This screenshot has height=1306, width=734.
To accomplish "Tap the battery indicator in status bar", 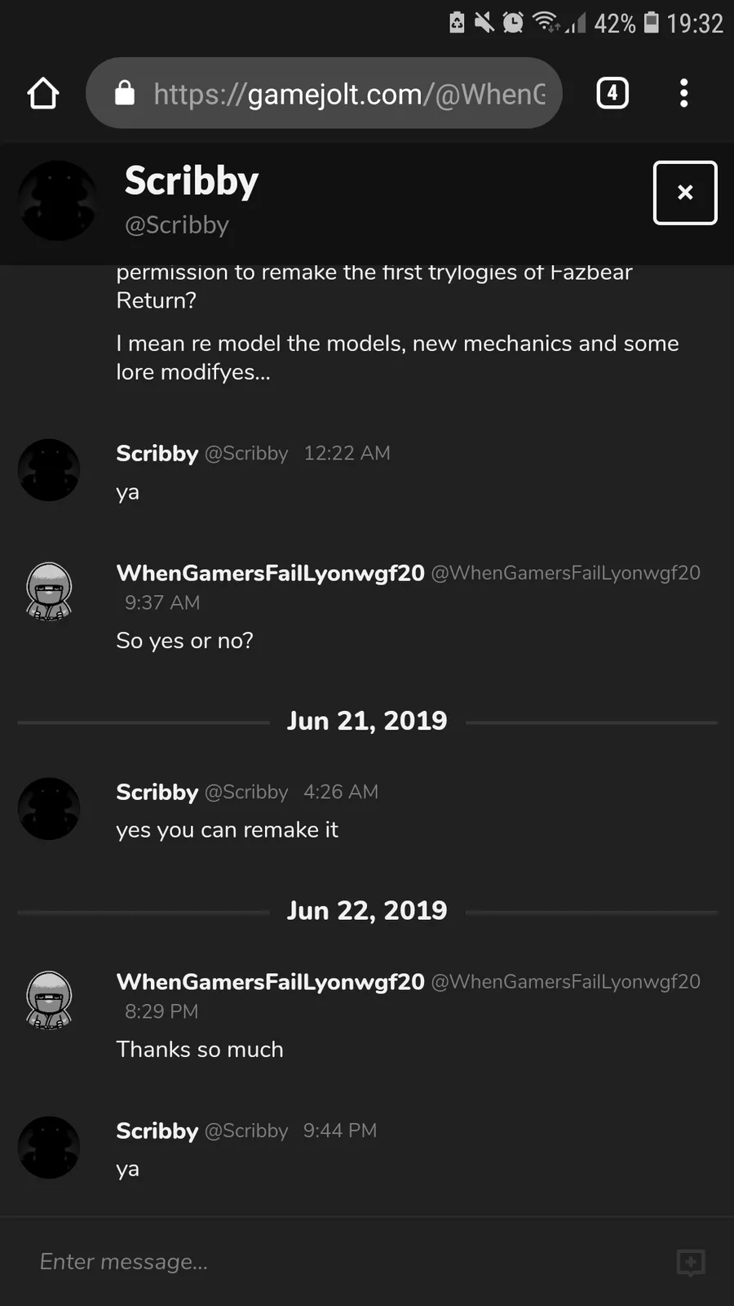I will point(651,22).
